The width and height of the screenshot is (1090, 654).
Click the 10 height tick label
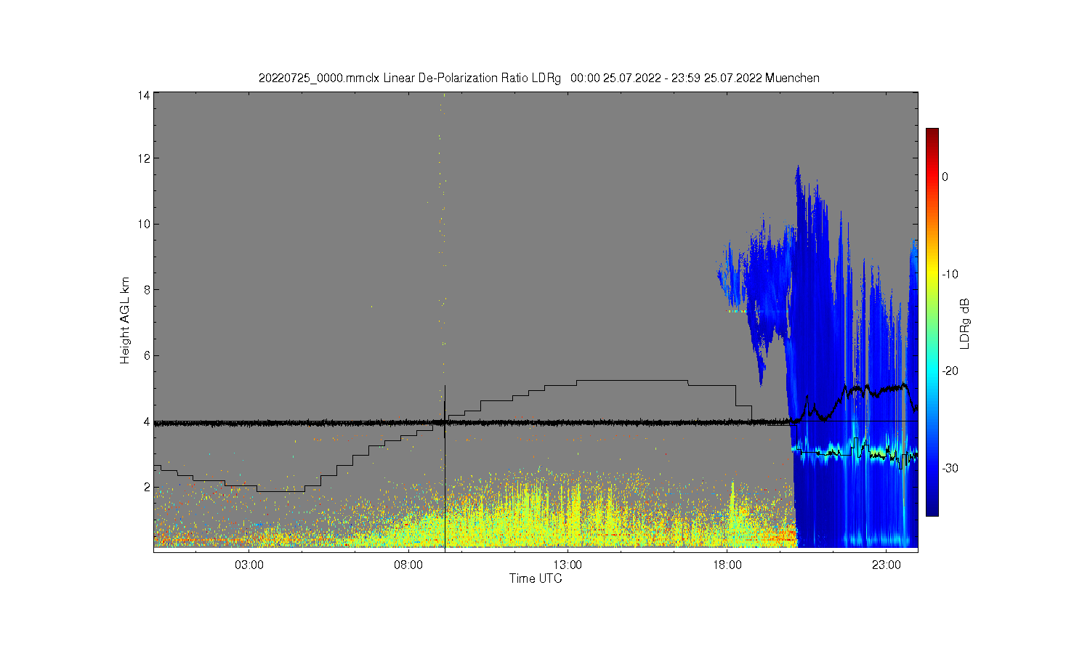point(144,224)
